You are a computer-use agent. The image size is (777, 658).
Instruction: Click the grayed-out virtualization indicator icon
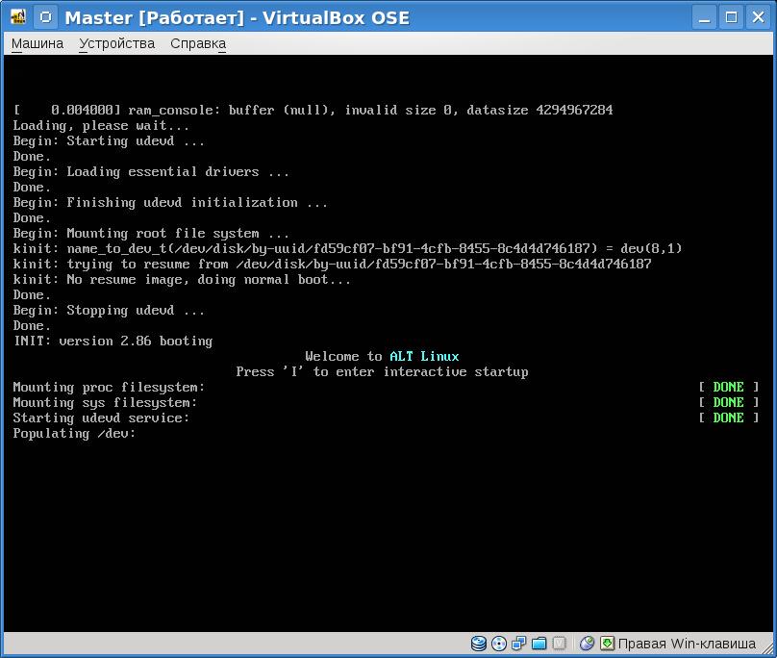pyautogui.click(x=560, y=644)
